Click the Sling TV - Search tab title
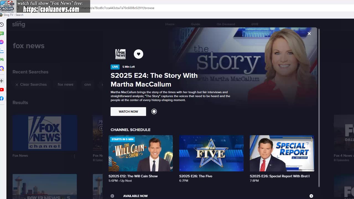The width and height of the screenshot is (354, 199). click(13, 15)
